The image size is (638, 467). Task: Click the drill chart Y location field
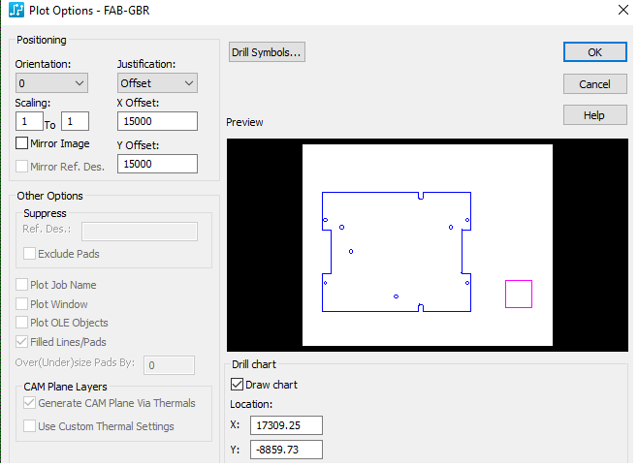pyautogui.click(x=286, y=450)
